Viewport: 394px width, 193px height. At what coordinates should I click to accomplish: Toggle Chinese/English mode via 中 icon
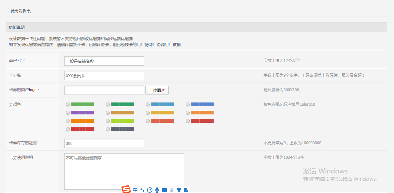[135, 190]
